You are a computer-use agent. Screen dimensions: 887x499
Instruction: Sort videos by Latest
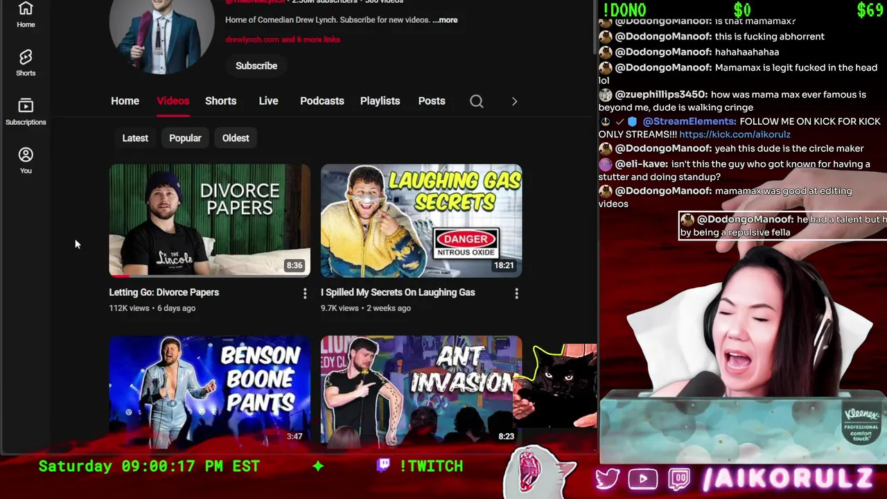point(135,138)
